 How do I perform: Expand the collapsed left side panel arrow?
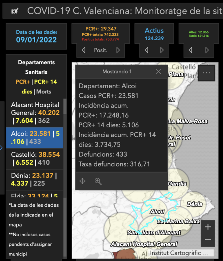pos(1,148)
